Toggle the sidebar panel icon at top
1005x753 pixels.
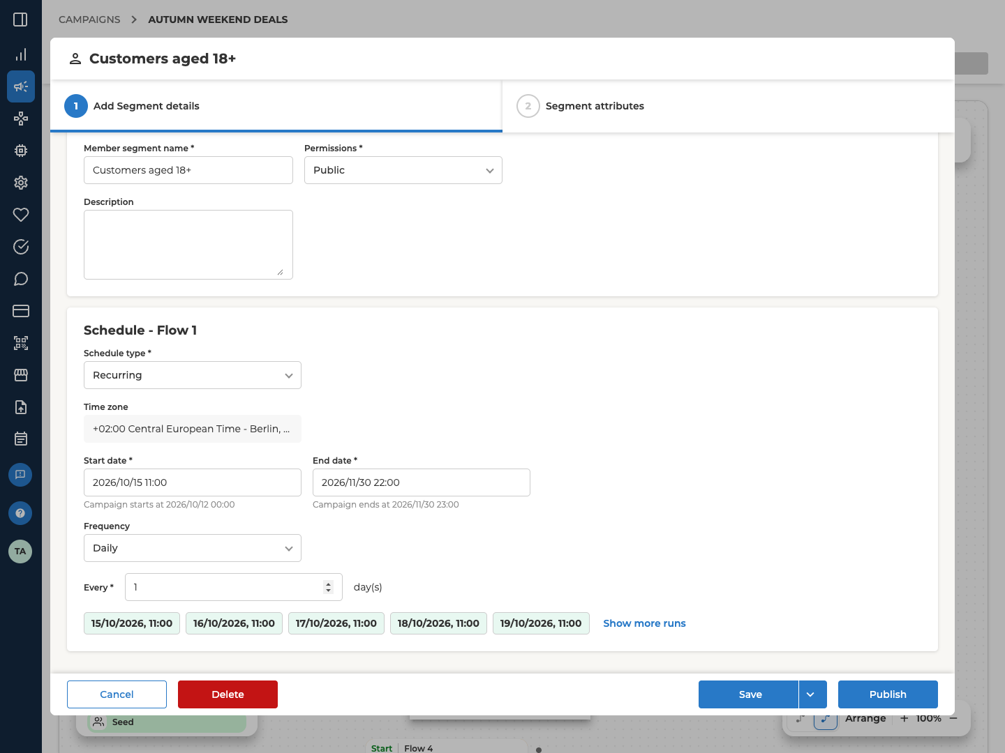(21, 20)
